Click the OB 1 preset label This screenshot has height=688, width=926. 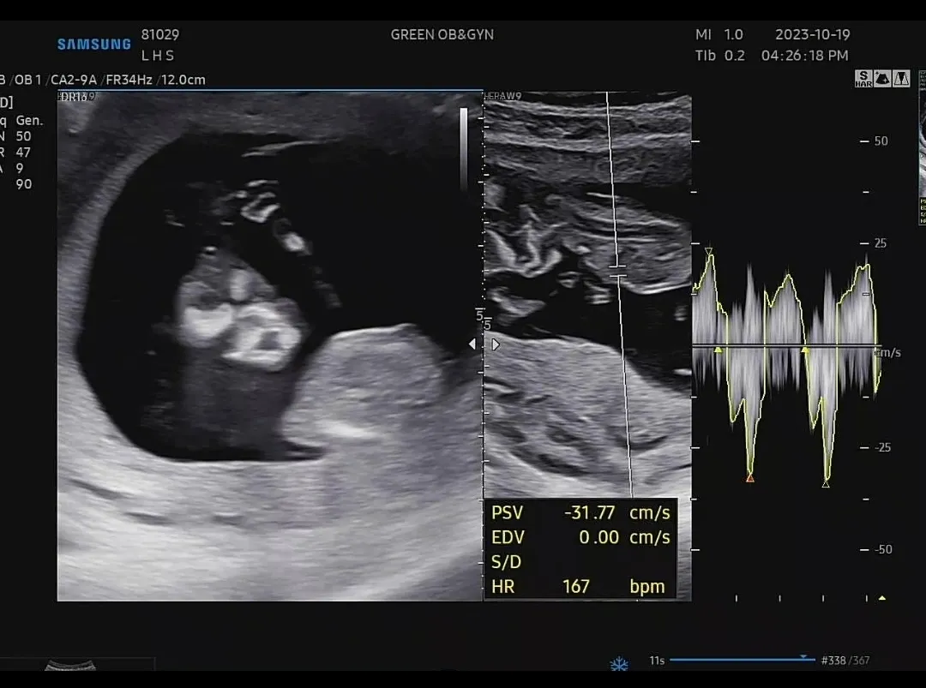[27, 80]
